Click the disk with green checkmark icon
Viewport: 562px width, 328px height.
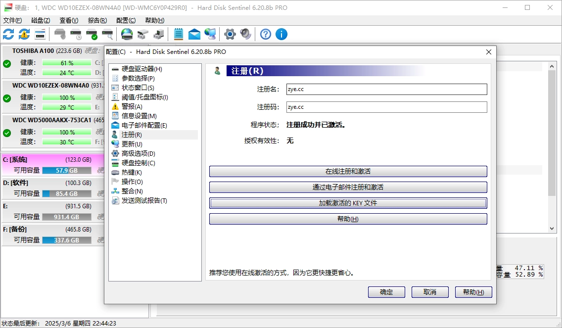click(92, 34)
